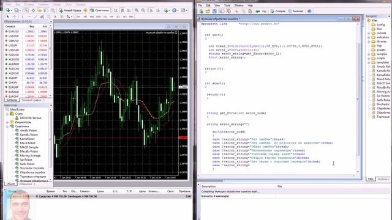Toggle the Советники (Expert Advisors) button

coord(100,10)
